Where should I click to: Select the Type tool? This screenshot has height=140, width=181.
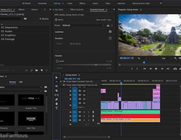(x=57, y=108)
